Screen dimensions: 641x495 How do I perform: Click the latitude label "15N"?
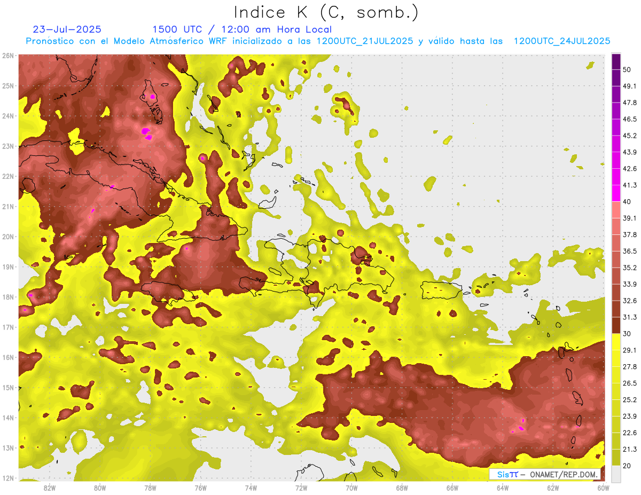coord(7,387)
